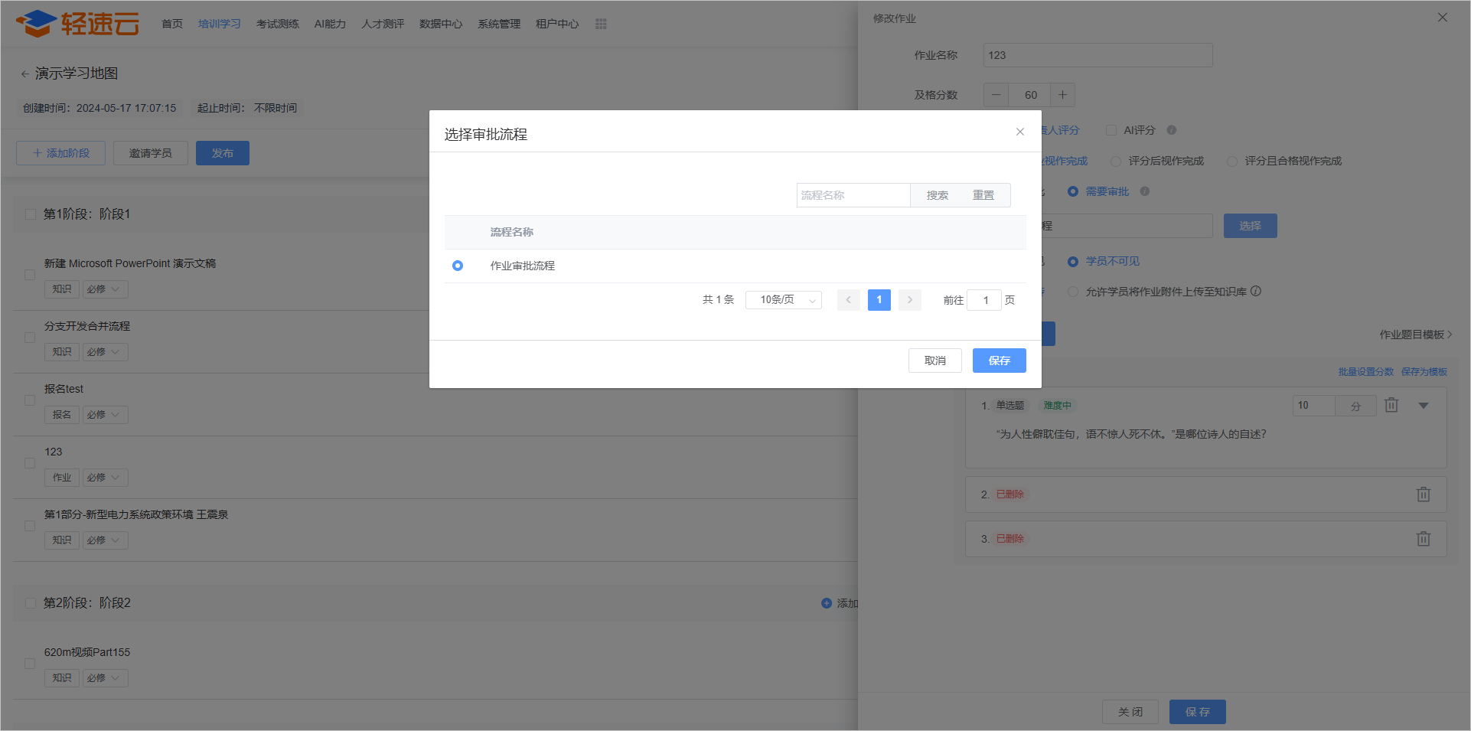The width and height of the screenshot is (1471, 731).
Task: Click the app grid icon in top navigation
Action: tap(601, 24)
